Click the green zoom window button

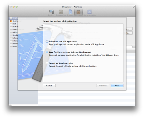point(17,7)
